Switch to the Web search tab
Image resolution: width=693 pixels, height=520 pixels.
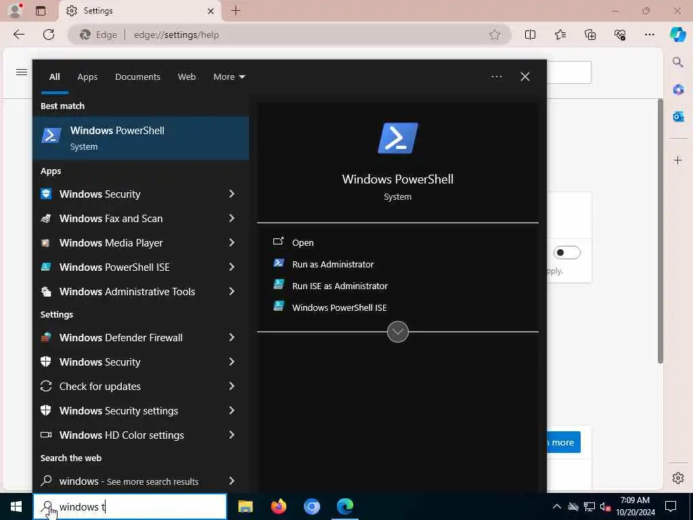(187, 77)
